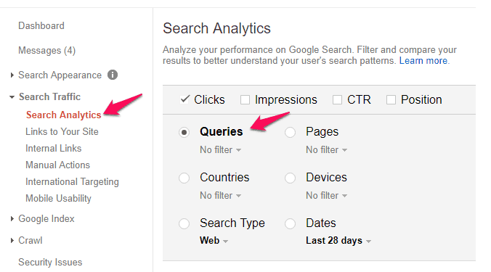Open Links to Your Site
Viewport: 491px width, 272px height.
(x=62, y=131)
